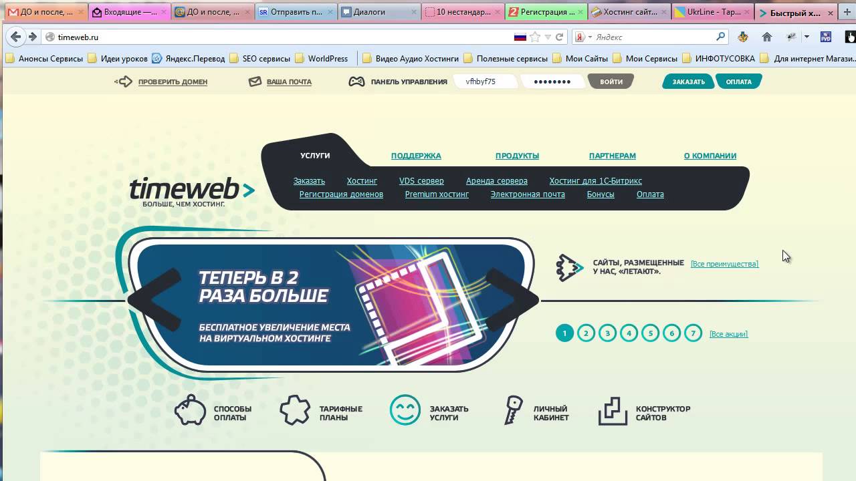This screenshot has height=481, width=856.
Task: Expand the toolbar add-on dropdown arrow
Action: 807,37
